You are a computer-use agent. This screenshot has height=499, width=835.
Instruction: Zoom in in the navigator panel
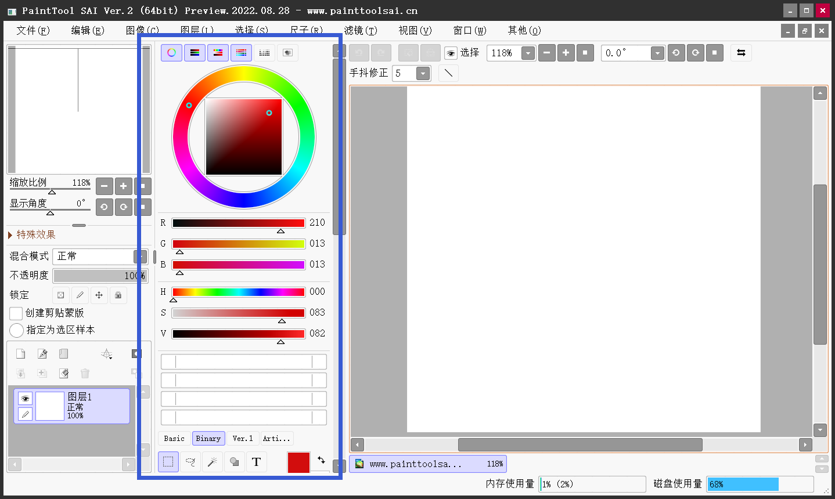pos(123,186)
